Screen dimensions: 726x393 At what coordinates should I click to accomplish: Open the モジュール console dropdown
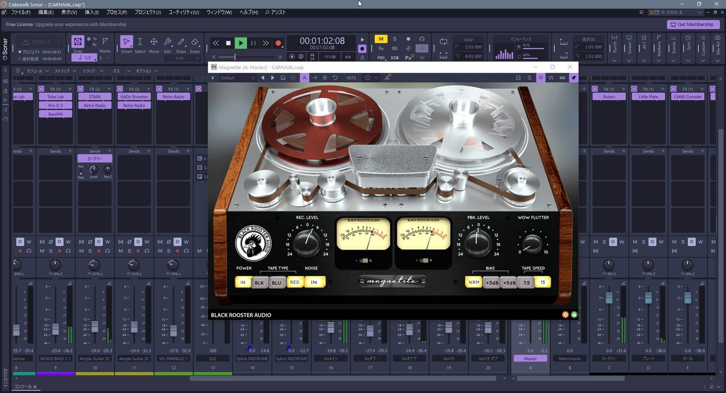tap(38, 71)
